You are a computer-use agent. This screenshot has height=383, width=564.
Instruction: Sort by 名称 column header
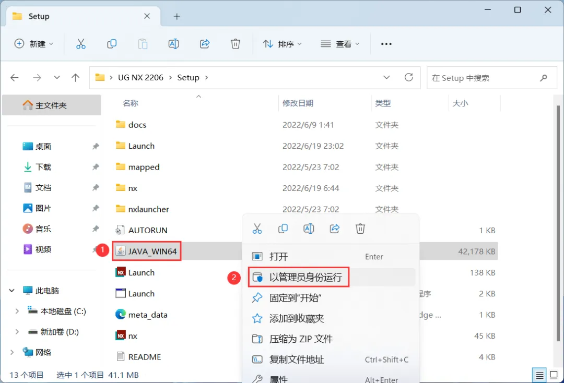click(130, 103)
